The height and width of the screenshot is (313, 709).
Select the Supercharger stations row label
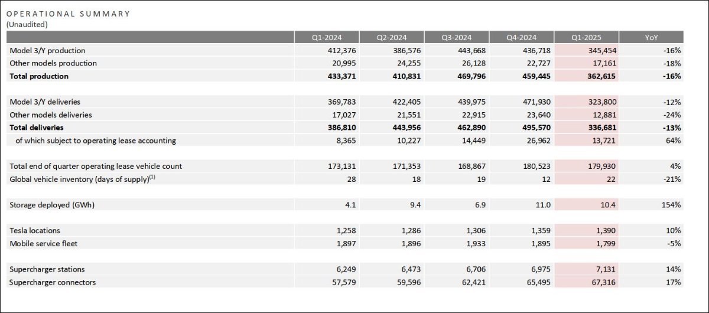point(47,269)
